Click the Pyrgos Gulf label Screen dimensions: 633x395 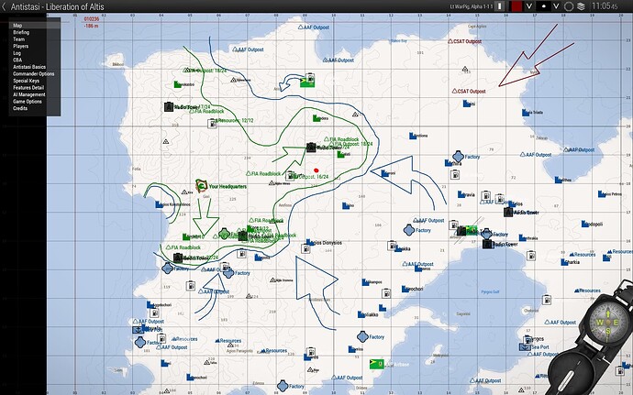pyautogui.click(x=490, y=291)
